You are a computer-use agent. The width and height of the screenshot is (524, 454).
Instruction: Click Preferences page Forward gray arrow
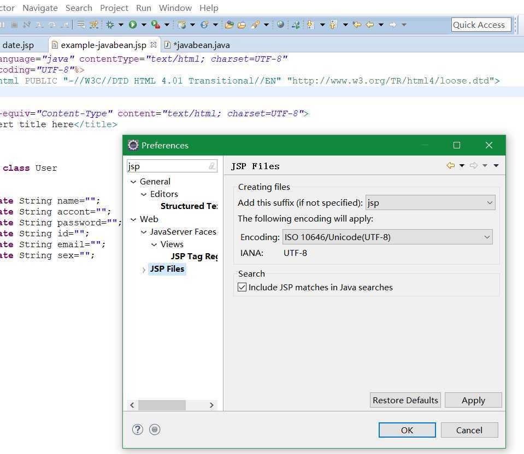[x=474, y=165]
